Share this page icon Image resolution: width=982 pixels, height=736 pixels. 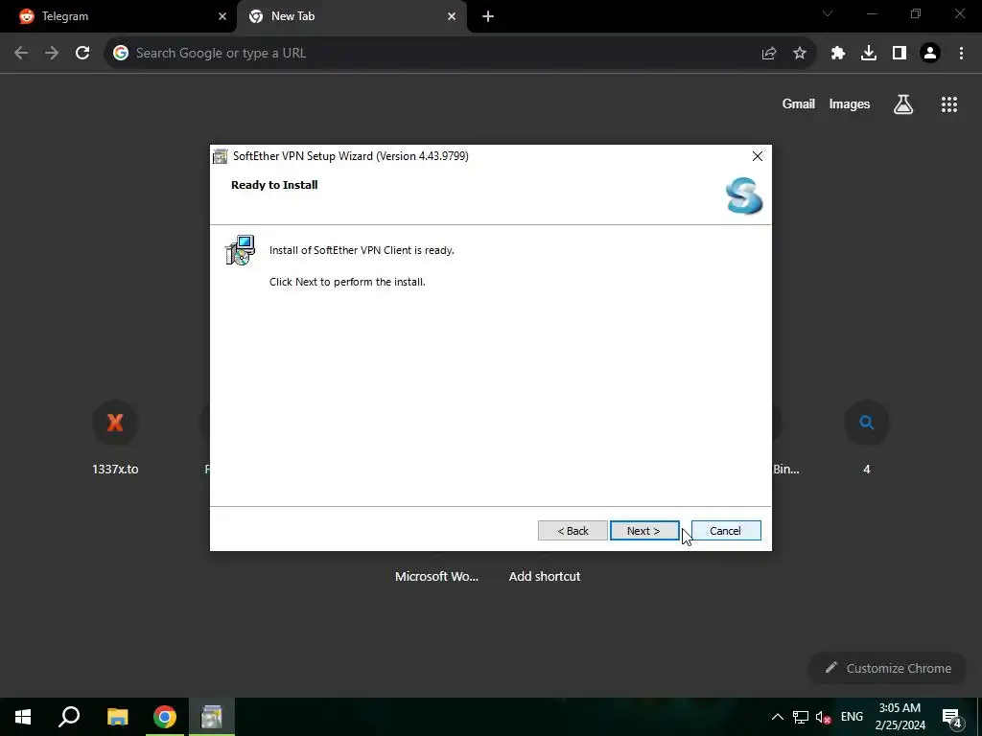pos(769,54)
